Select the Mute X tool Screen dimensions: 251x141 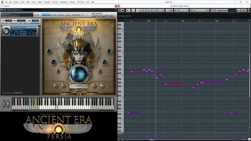[x=152, y=11]
